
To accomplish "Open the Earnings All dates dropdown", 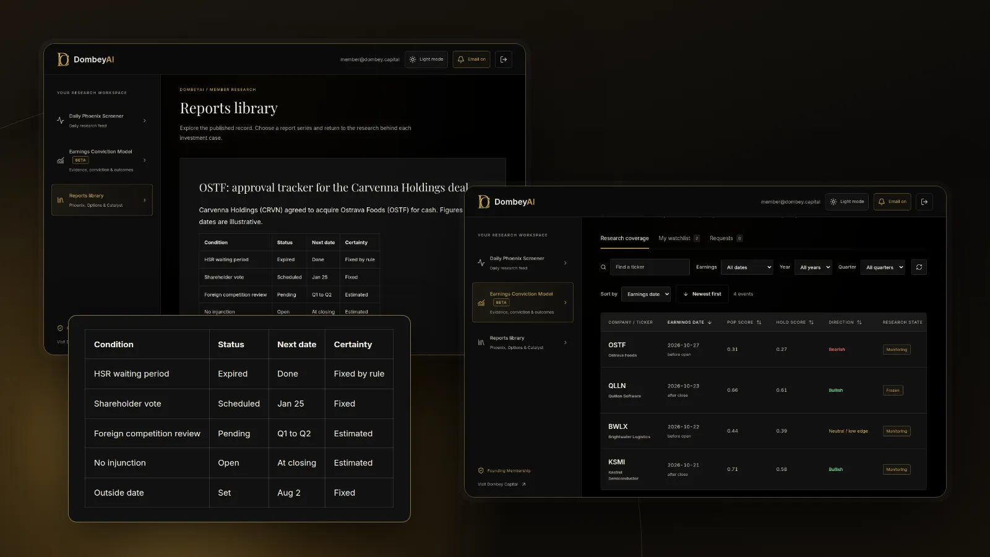I will coord(748,267).
